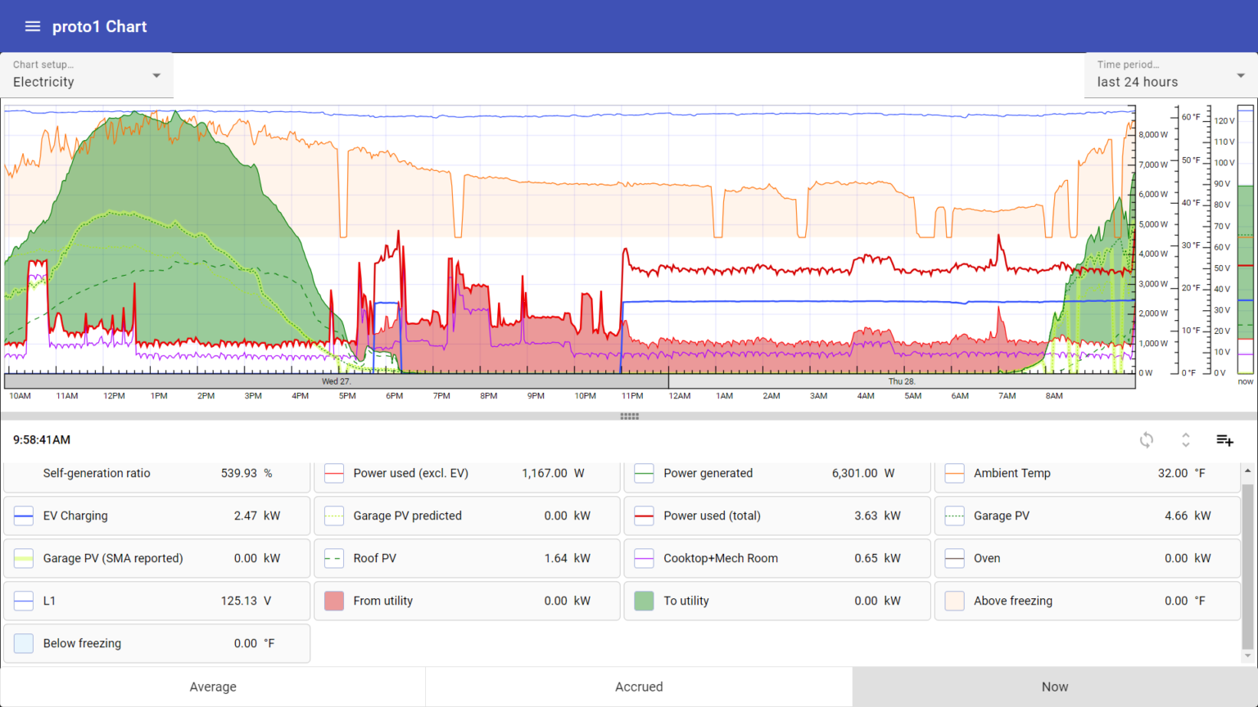The width and height of the screenshot is (1258, 707).
Task: Open the Time period dropdown
Action: [x=1170, y=75]
